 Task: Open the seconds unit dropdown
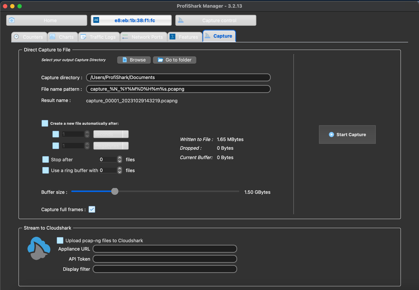[x=111, y=134]
